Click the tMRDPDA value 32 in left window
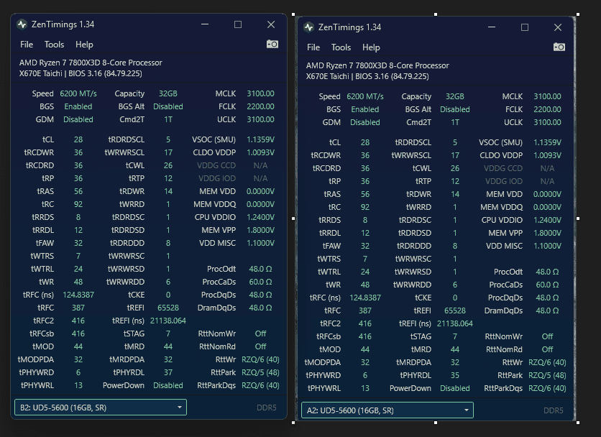 point(168,359)
